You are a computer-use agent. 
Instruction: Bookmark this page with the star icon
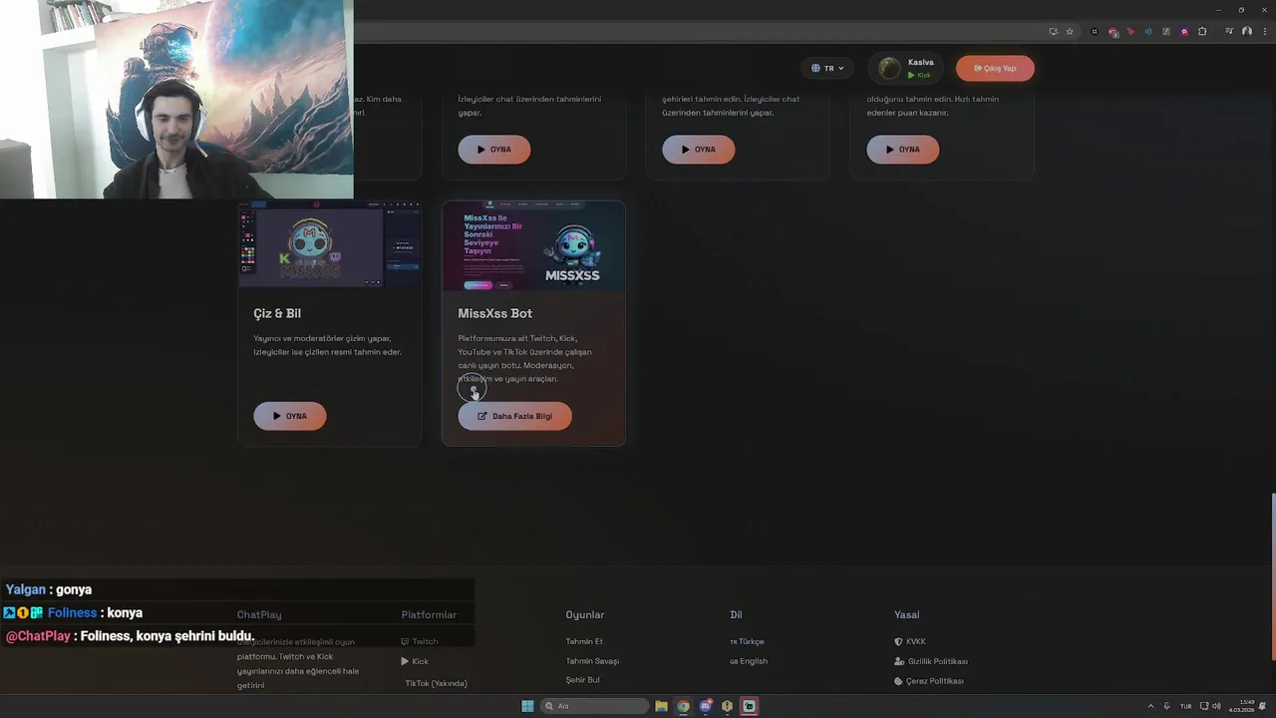[1070, 31]
